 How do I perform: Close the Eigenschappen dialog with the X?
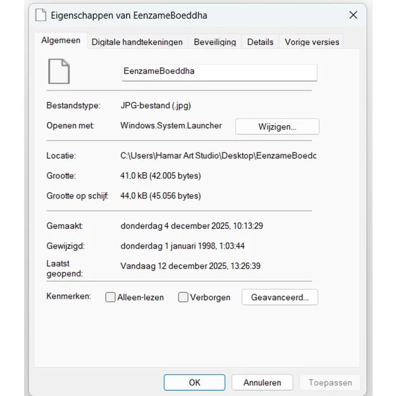[353, 15]
